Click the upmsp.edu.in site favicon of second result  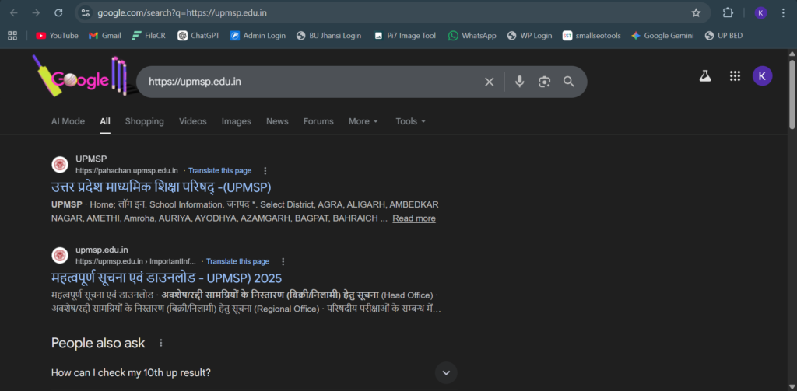(60, 255)
